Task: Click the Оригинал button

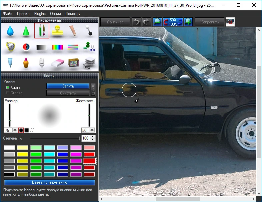Action: (115, 22)
